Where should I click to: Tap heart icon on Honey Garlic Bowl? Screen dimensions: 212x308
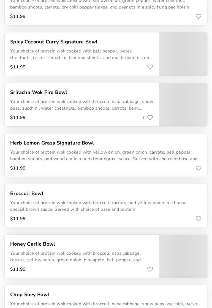click(x=150, y=269)
